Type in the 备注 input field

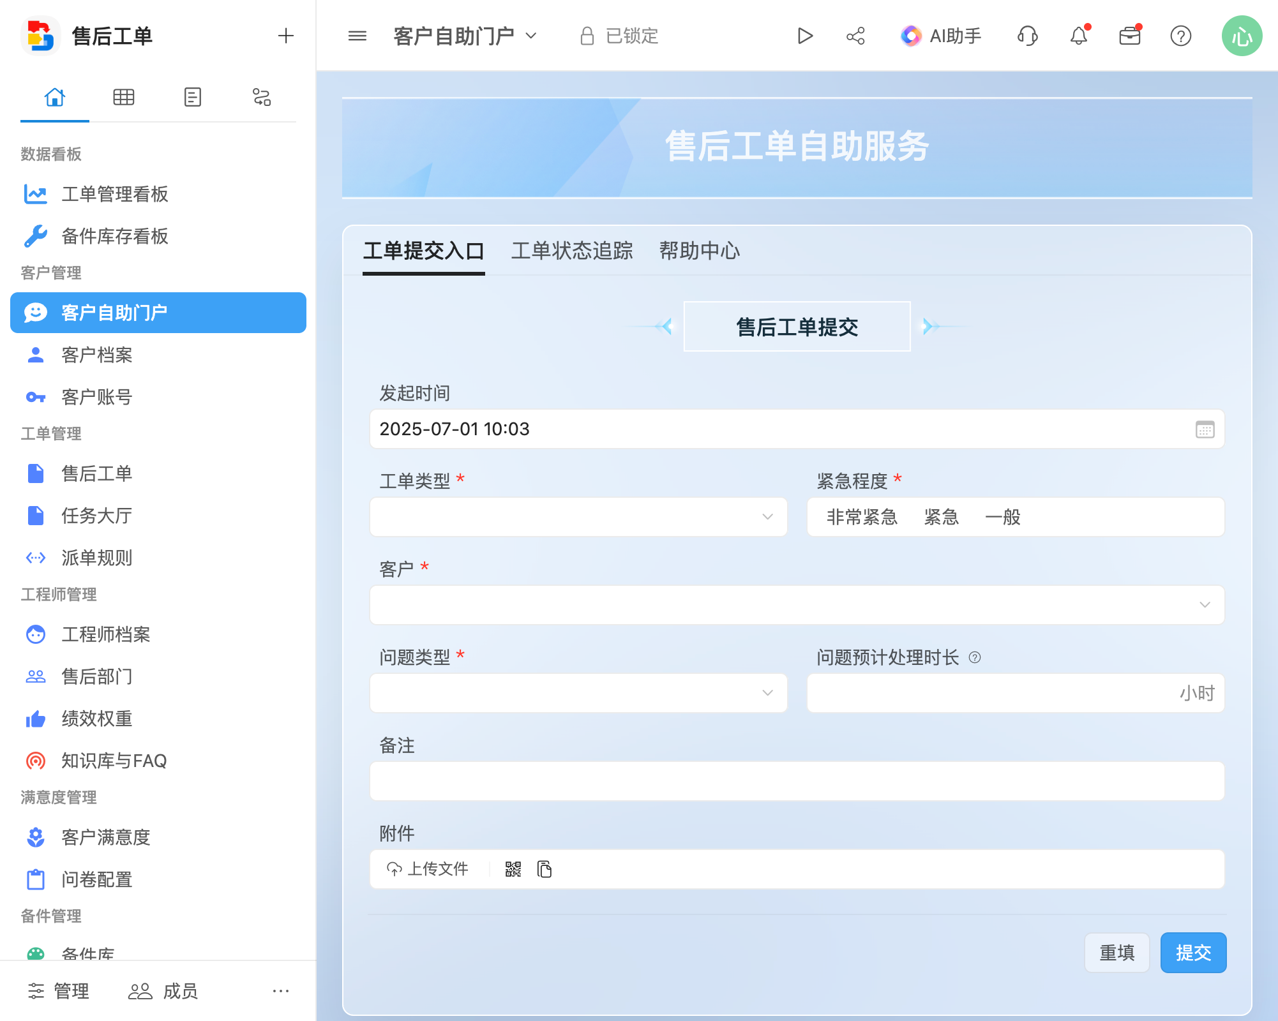click(797, 780)
